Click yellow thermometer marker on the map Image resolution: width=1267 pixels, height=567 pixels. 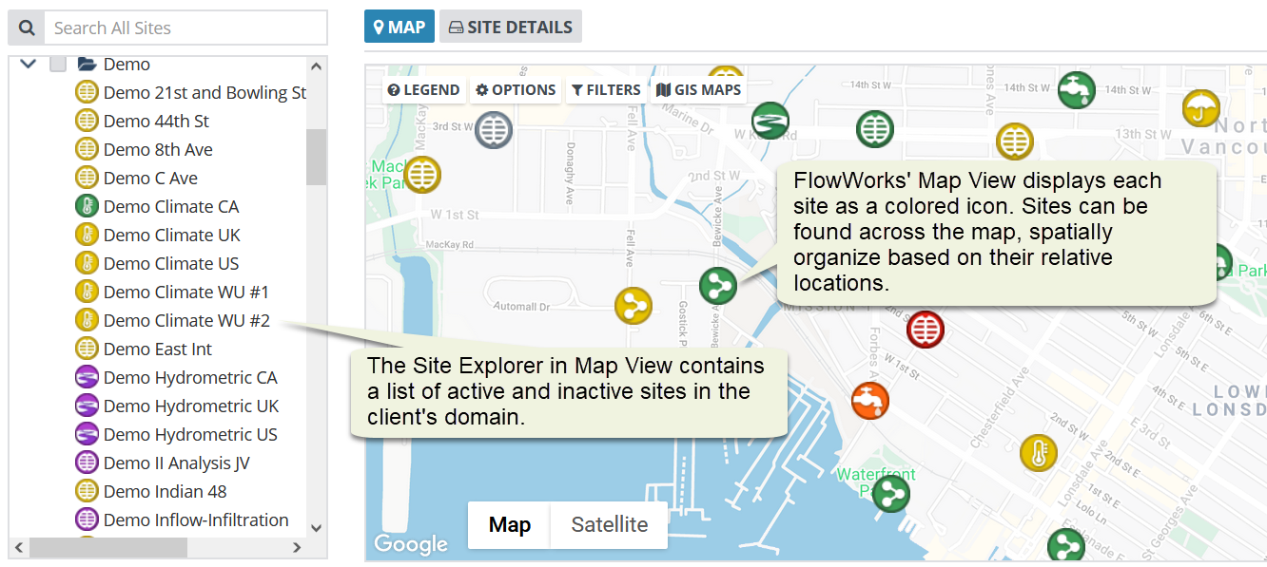pos(1039,452)
